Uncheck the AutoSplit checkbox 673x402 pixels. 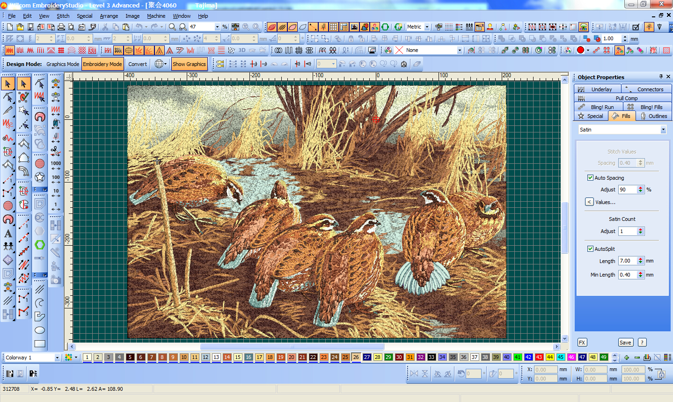pos(590,249)
